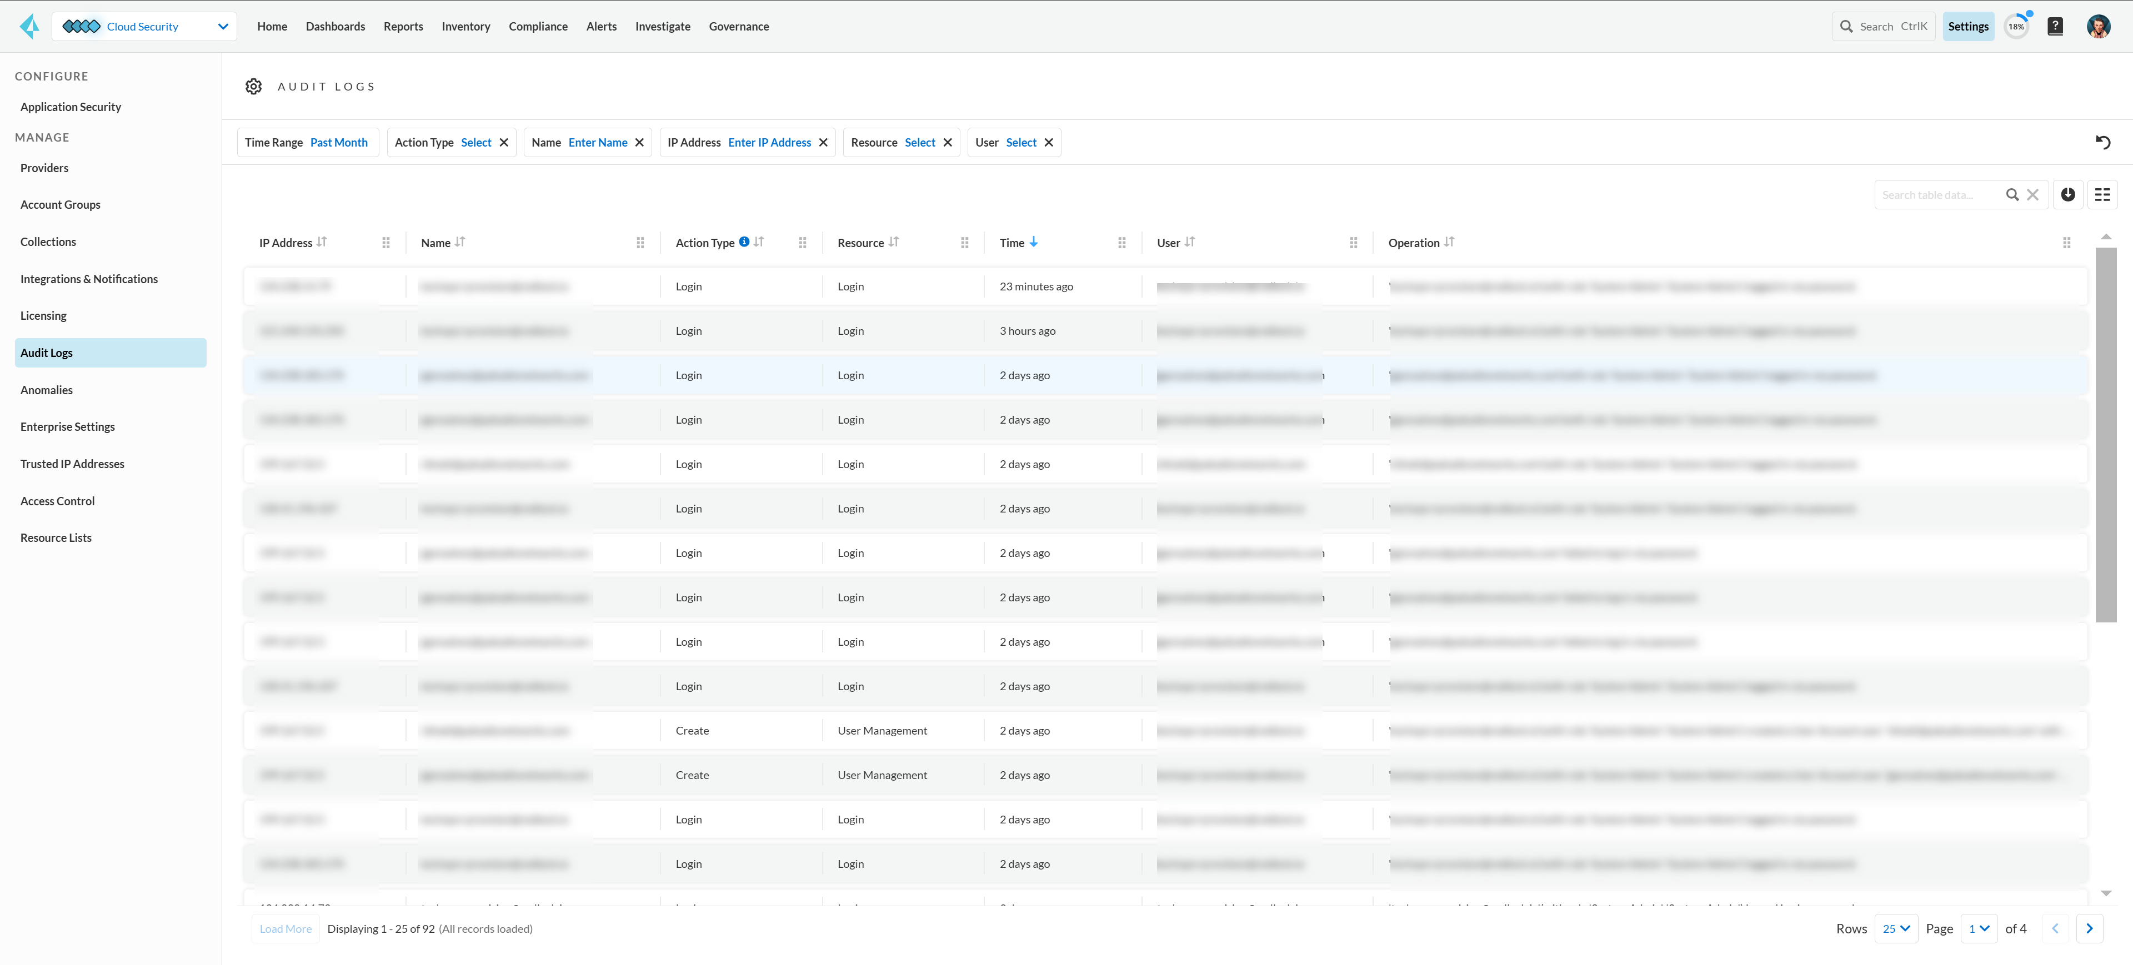Sort by Name column
The image size is (2133, 965).
coord(460,242)
